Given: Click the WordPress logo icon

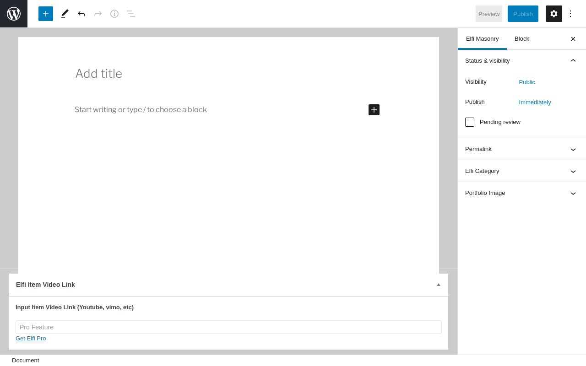Looking at the screenshot, I should (x=14, y=14).
